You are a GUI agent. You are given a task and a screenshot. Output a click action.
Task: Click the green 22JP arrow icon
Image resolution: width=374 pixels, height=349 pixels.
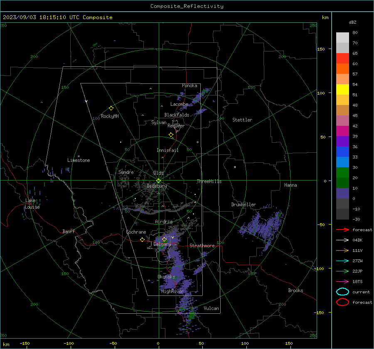tap(342, 271)
